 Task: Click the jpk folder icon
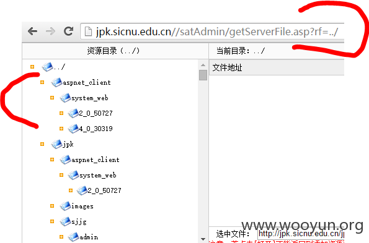tap(56, 144)
